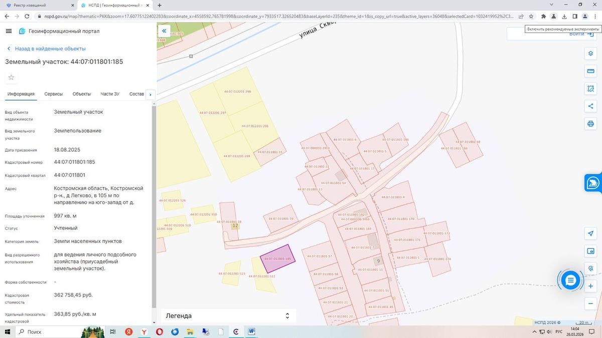Screen dimensions: 602x338
Task: Open the Состав tab
Action: click(x=136, y=94)
